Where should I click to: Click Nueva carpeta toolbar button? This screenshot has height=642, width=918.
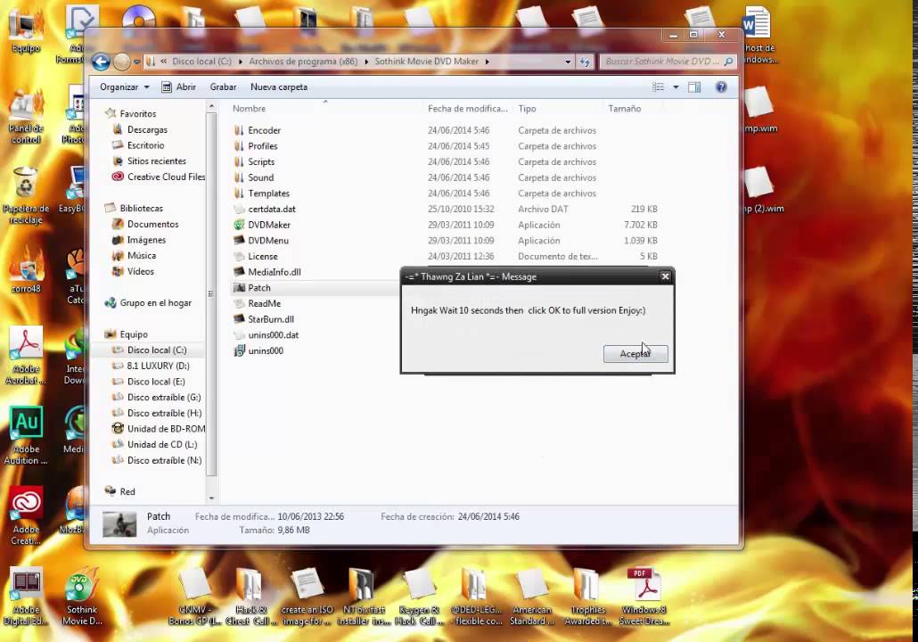click(279, 86)
